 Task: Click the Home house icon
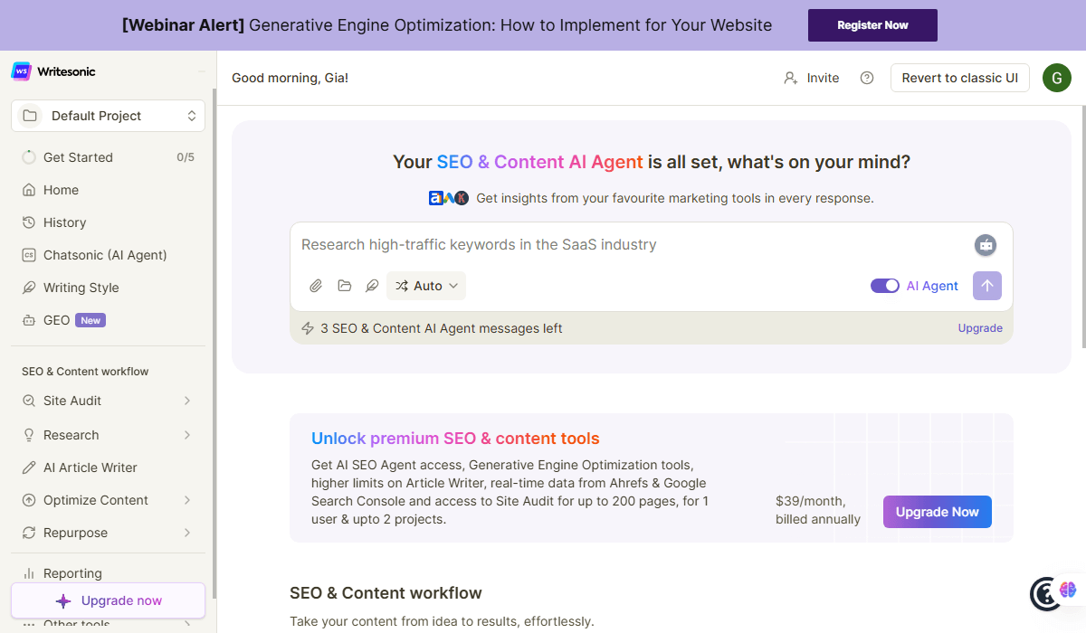click(29, 190)
